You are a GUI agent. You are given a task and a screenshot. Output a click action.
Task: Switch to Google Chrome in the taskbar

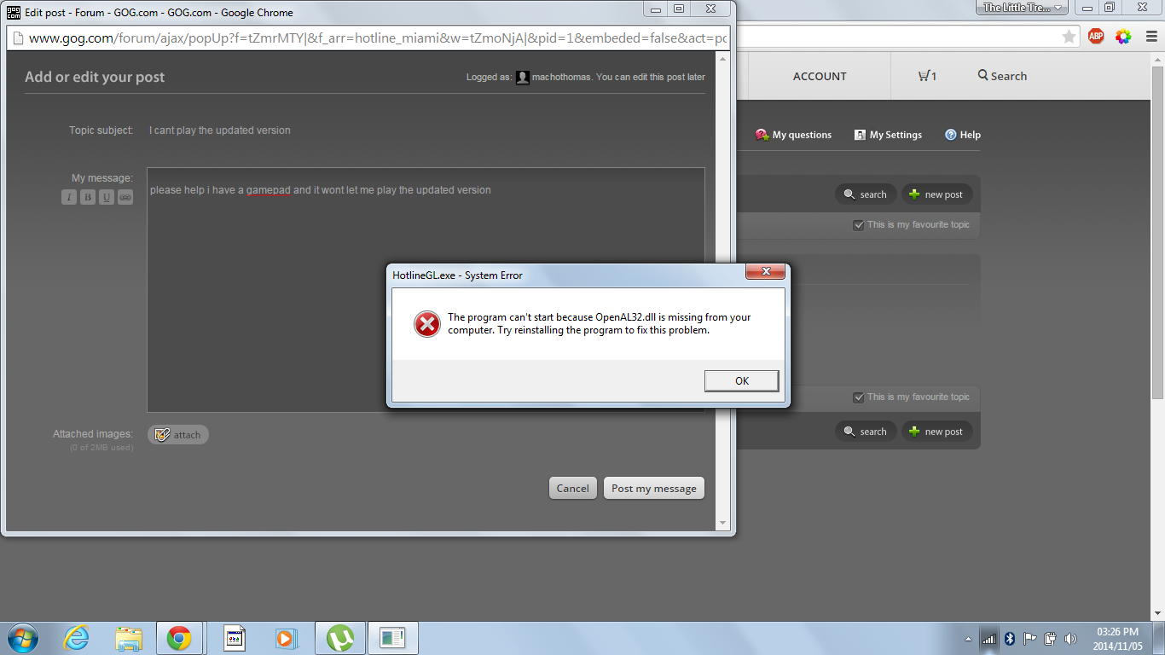click(179, 638)
